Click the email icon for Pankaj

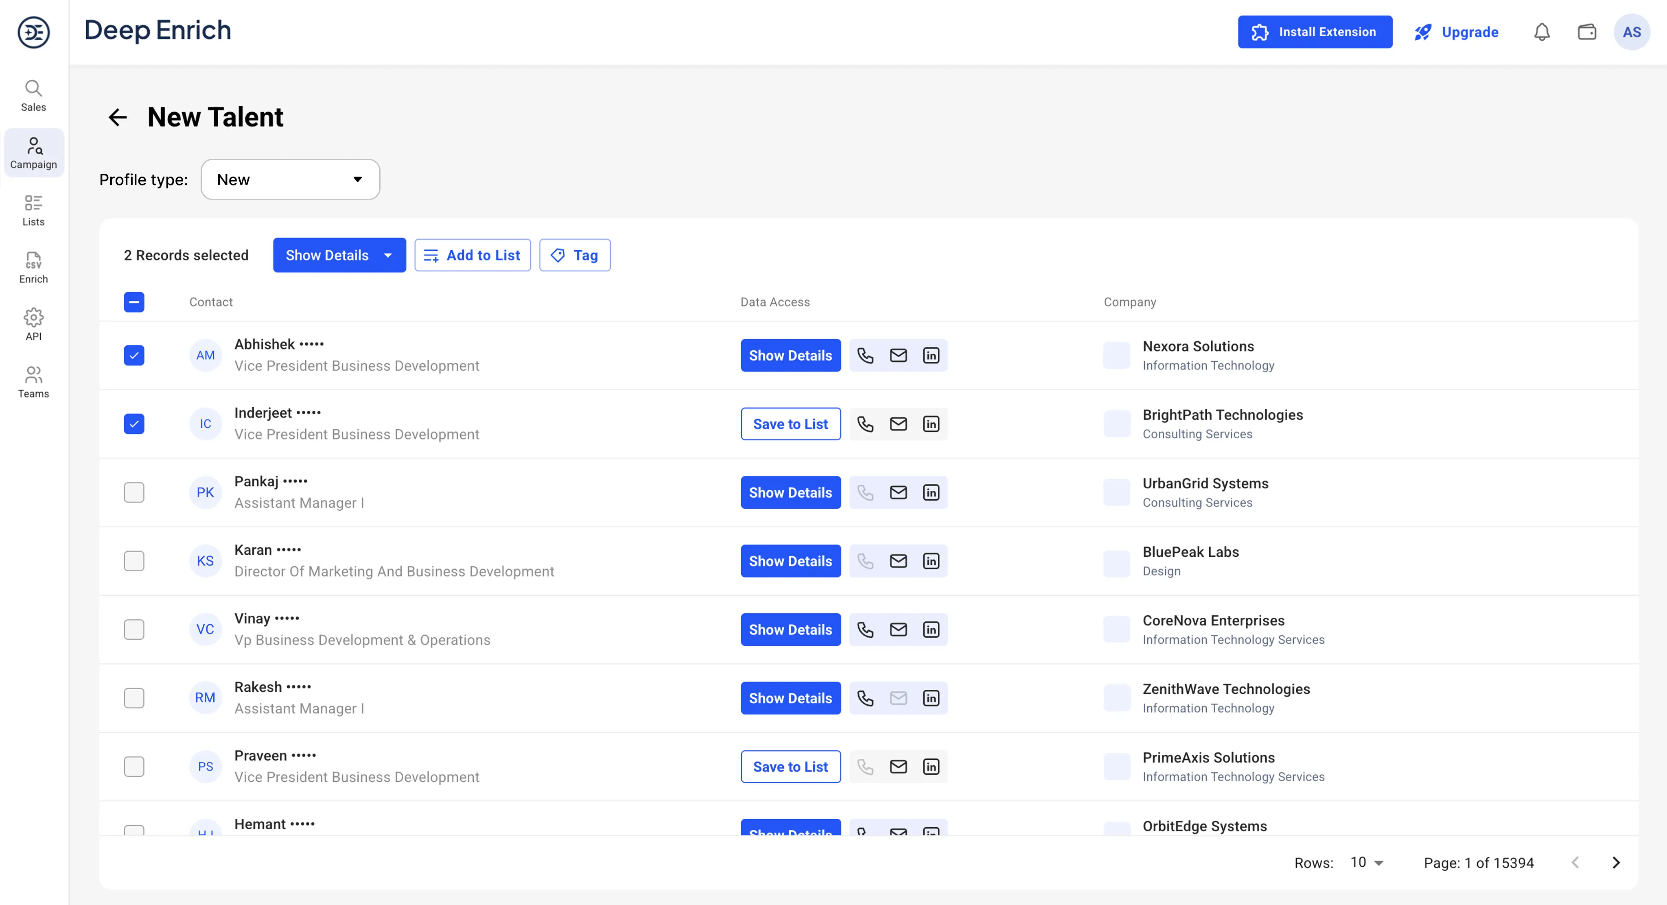[x=898, y=492]
